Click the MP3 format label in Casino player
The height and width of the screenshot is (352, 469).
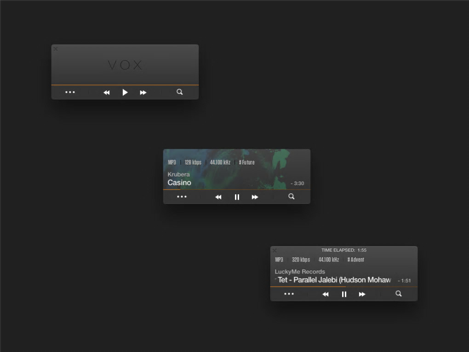[172, 162]
